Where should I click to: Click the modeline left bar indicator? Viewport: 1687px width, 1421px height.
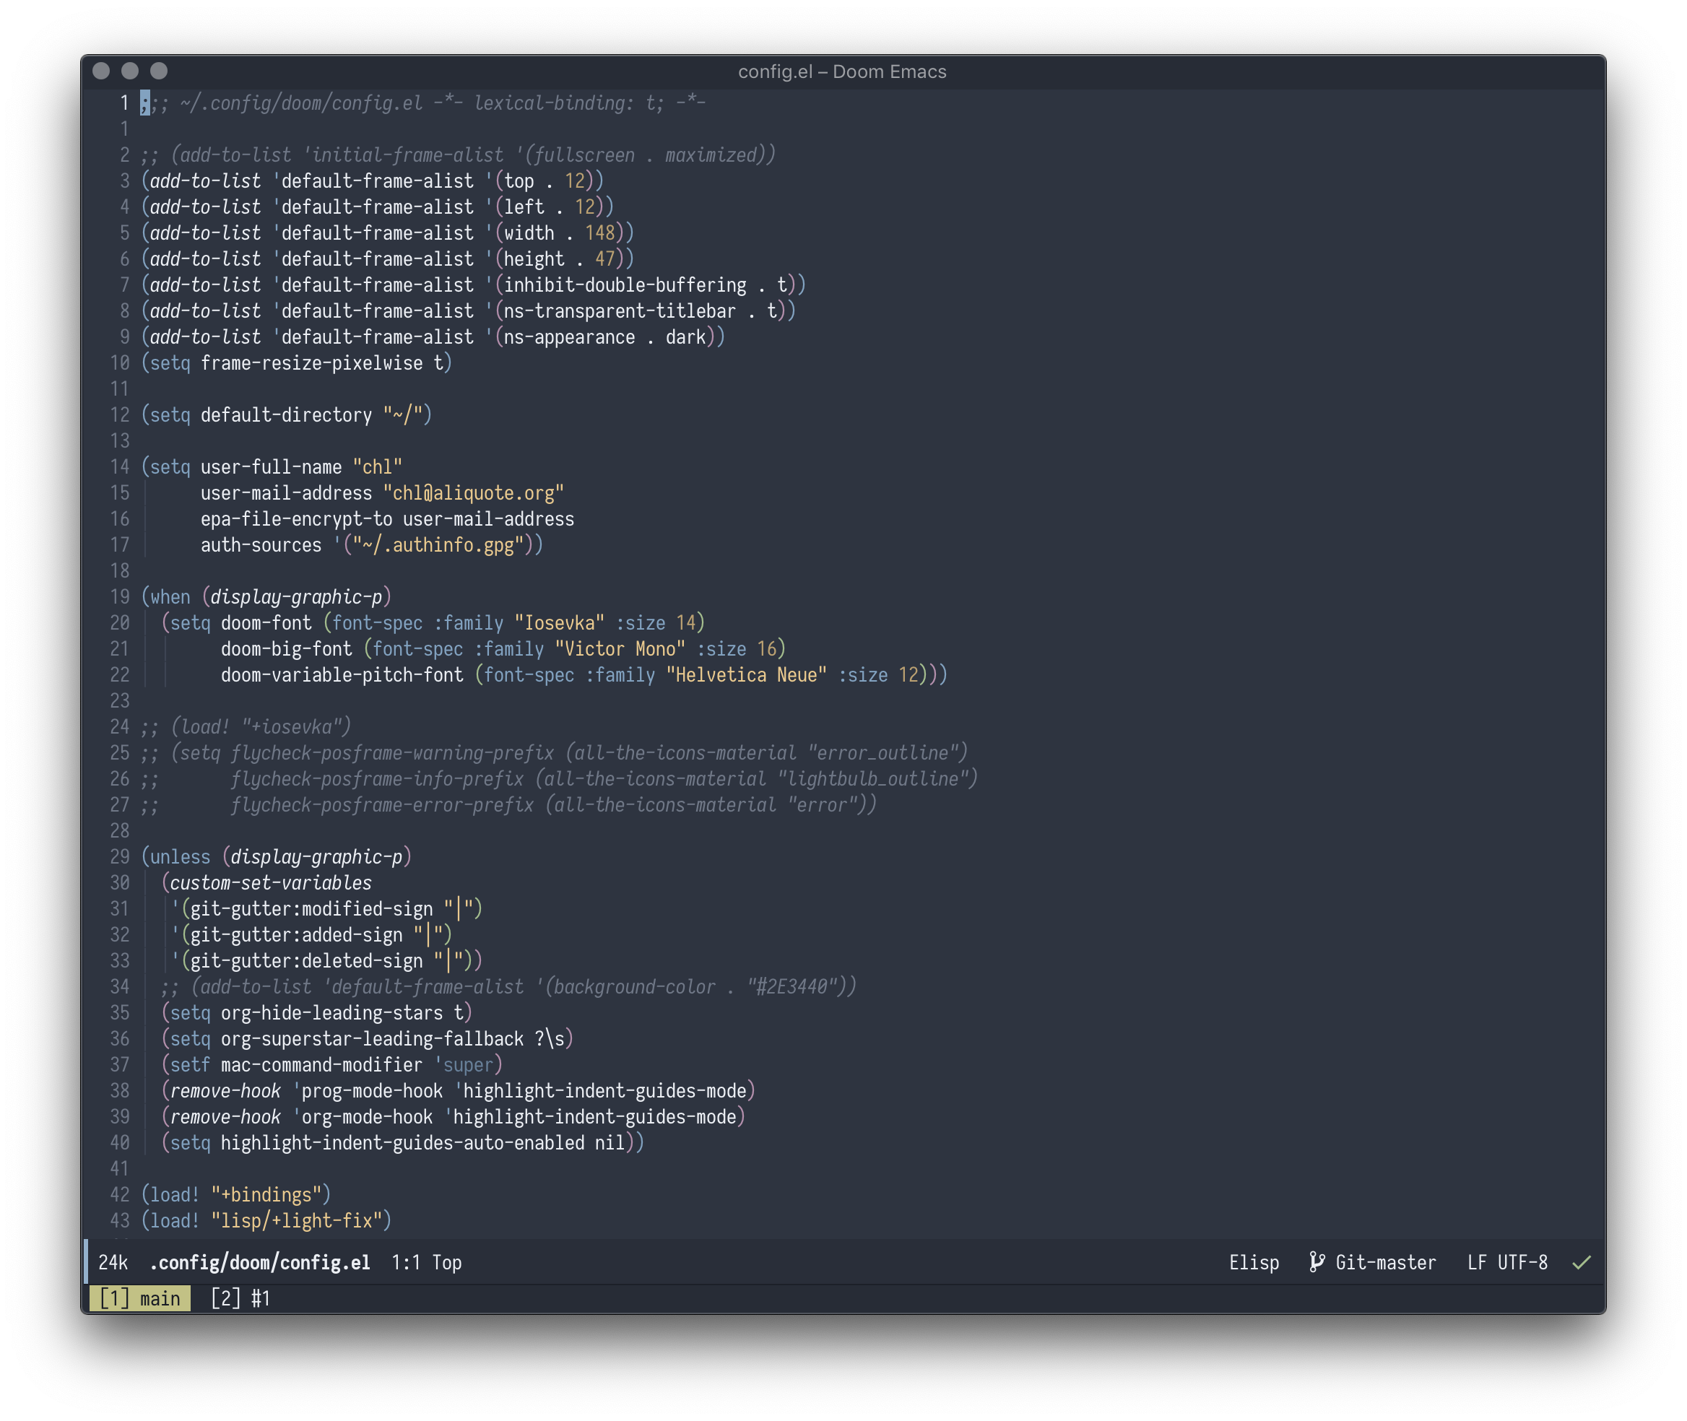click(x=86, y=1262)
